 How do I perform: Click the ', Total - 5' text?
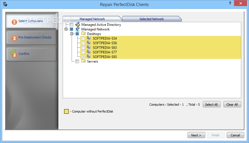[193, 105]
